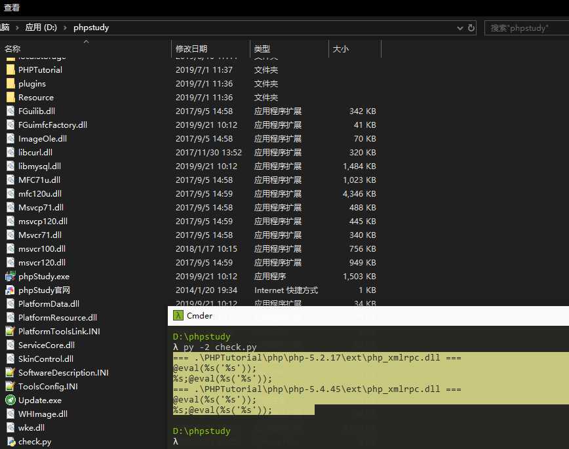The width and height of the screenshot is (569, 449).
Task: Click the Cmder window title text
Action: pos(199,316)
